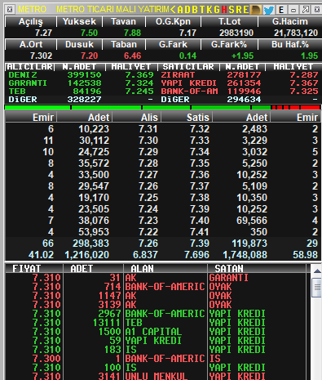Image resolution: width=322 pixels, height=380 pixels.
Task: Click the yellow 'S' letter in title bar
Action: point(232,10)
